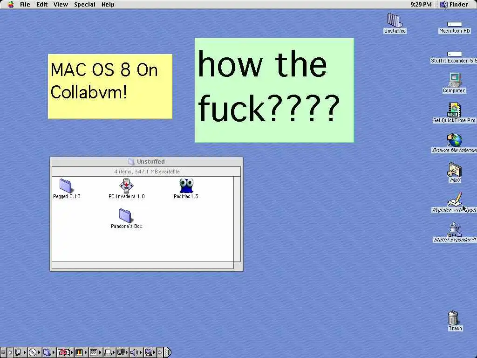
Task: Collapse the Control Strip using its end tab
Action: pos(168,352)
